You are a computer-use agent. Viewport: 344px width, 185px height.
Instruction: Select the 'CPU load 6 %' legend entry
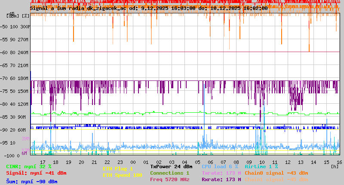220,166
